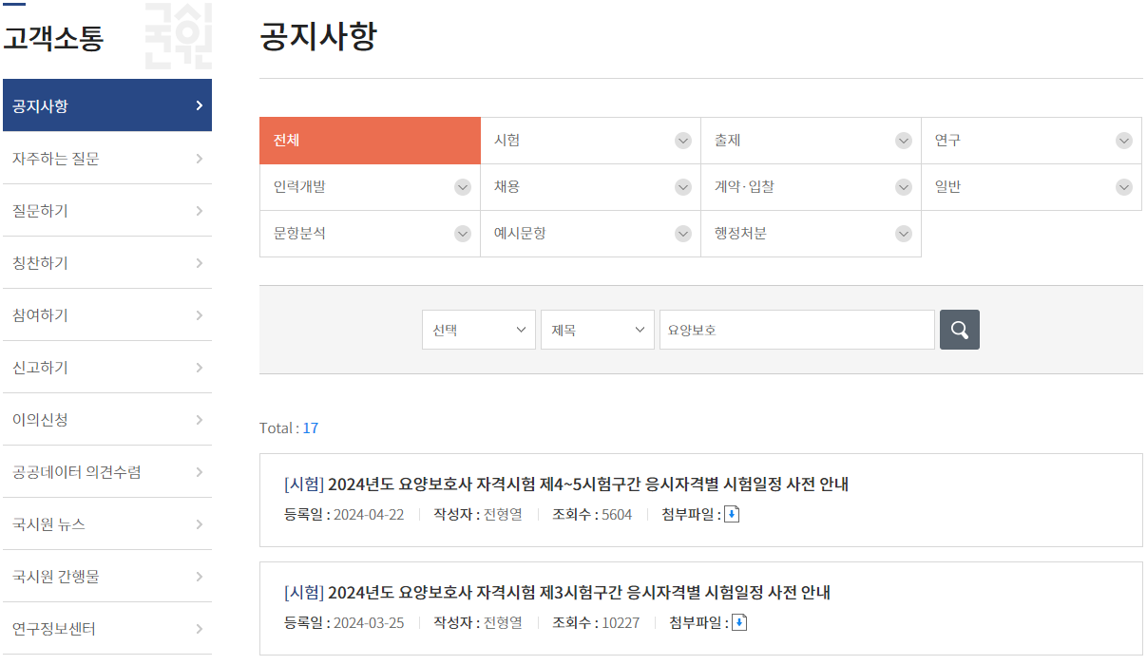Expand the 행정처분 category dropdown
The height and width of the screenshot is (665, 1147).
[903, 233]
